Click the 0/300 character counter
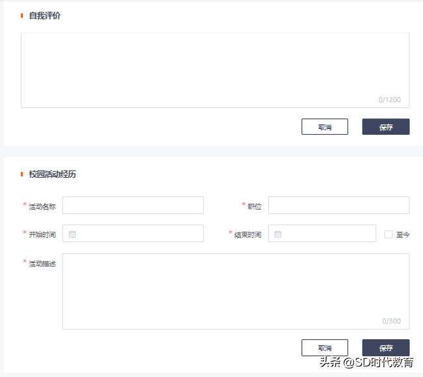 (x=391, y=321)
